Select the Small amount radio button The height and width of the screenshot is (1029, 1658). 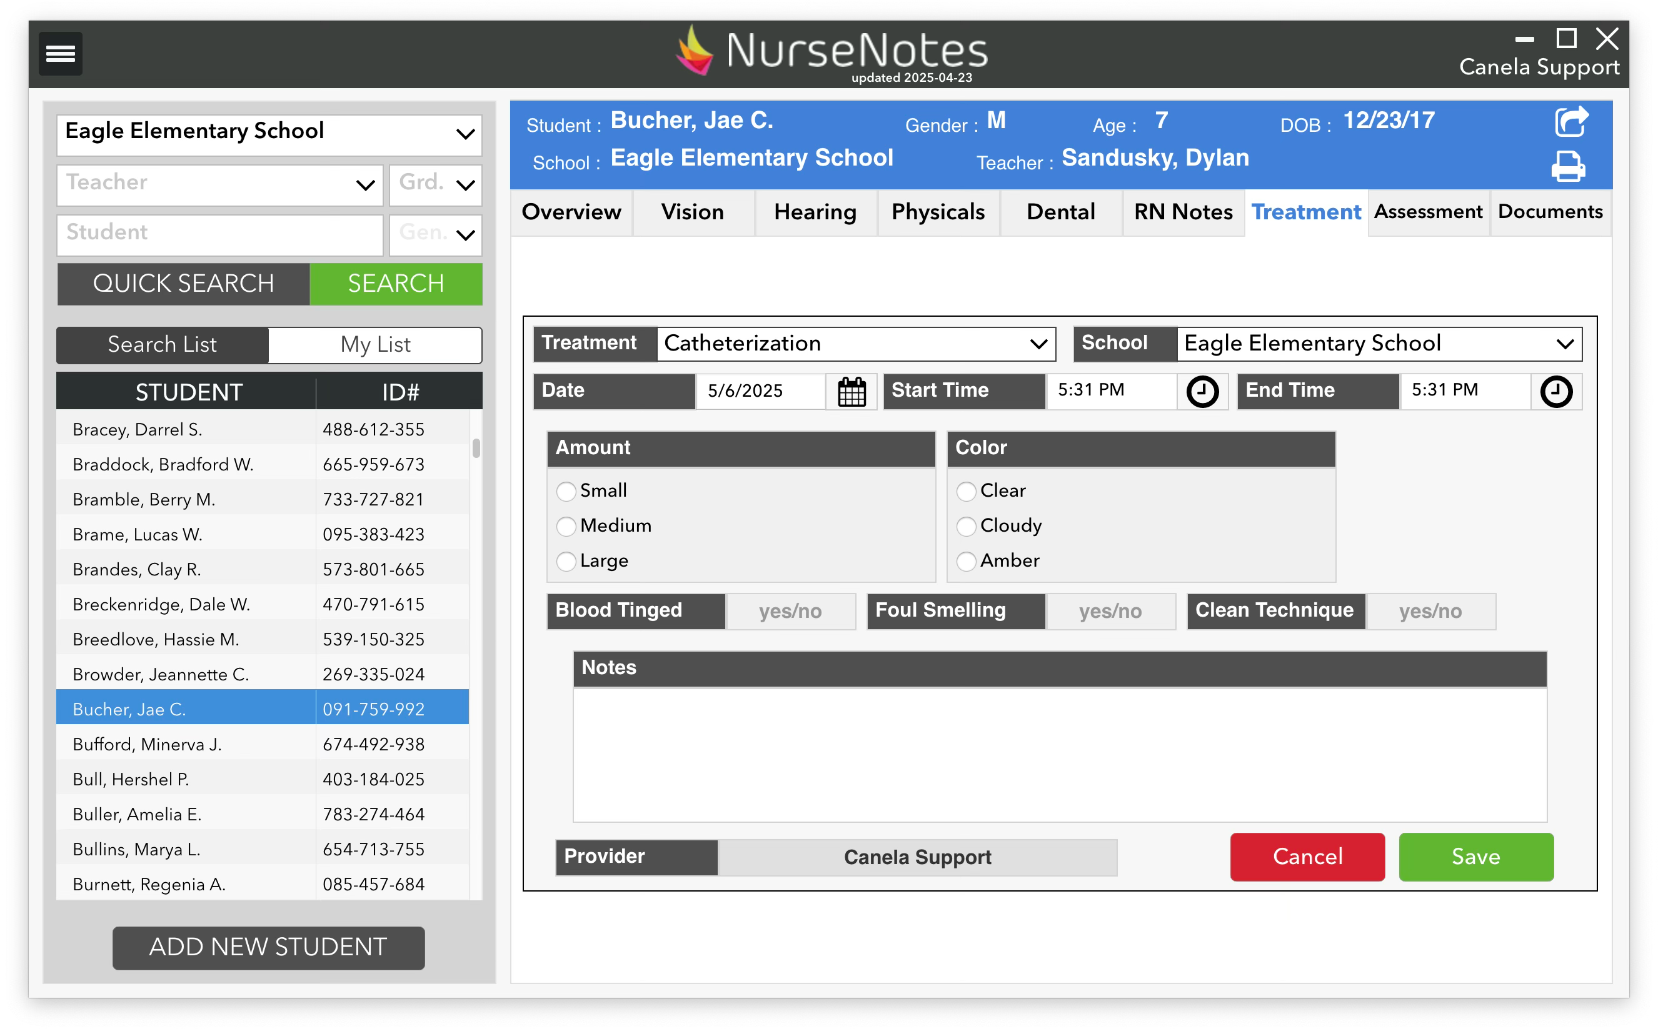(x=566, y=491)
